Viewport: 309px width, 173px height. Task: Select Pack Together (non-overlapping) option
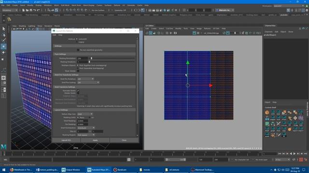[78, 65]
